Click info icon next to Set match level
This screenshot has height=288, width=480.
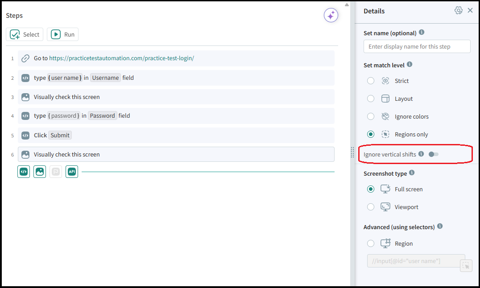pos(410,65)
